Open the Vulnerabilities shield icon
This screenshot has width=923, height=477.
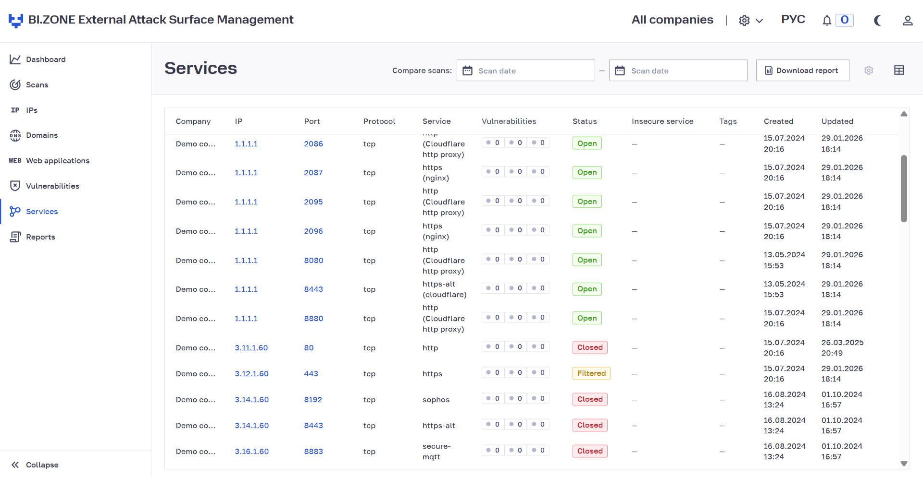coord(15,186)
